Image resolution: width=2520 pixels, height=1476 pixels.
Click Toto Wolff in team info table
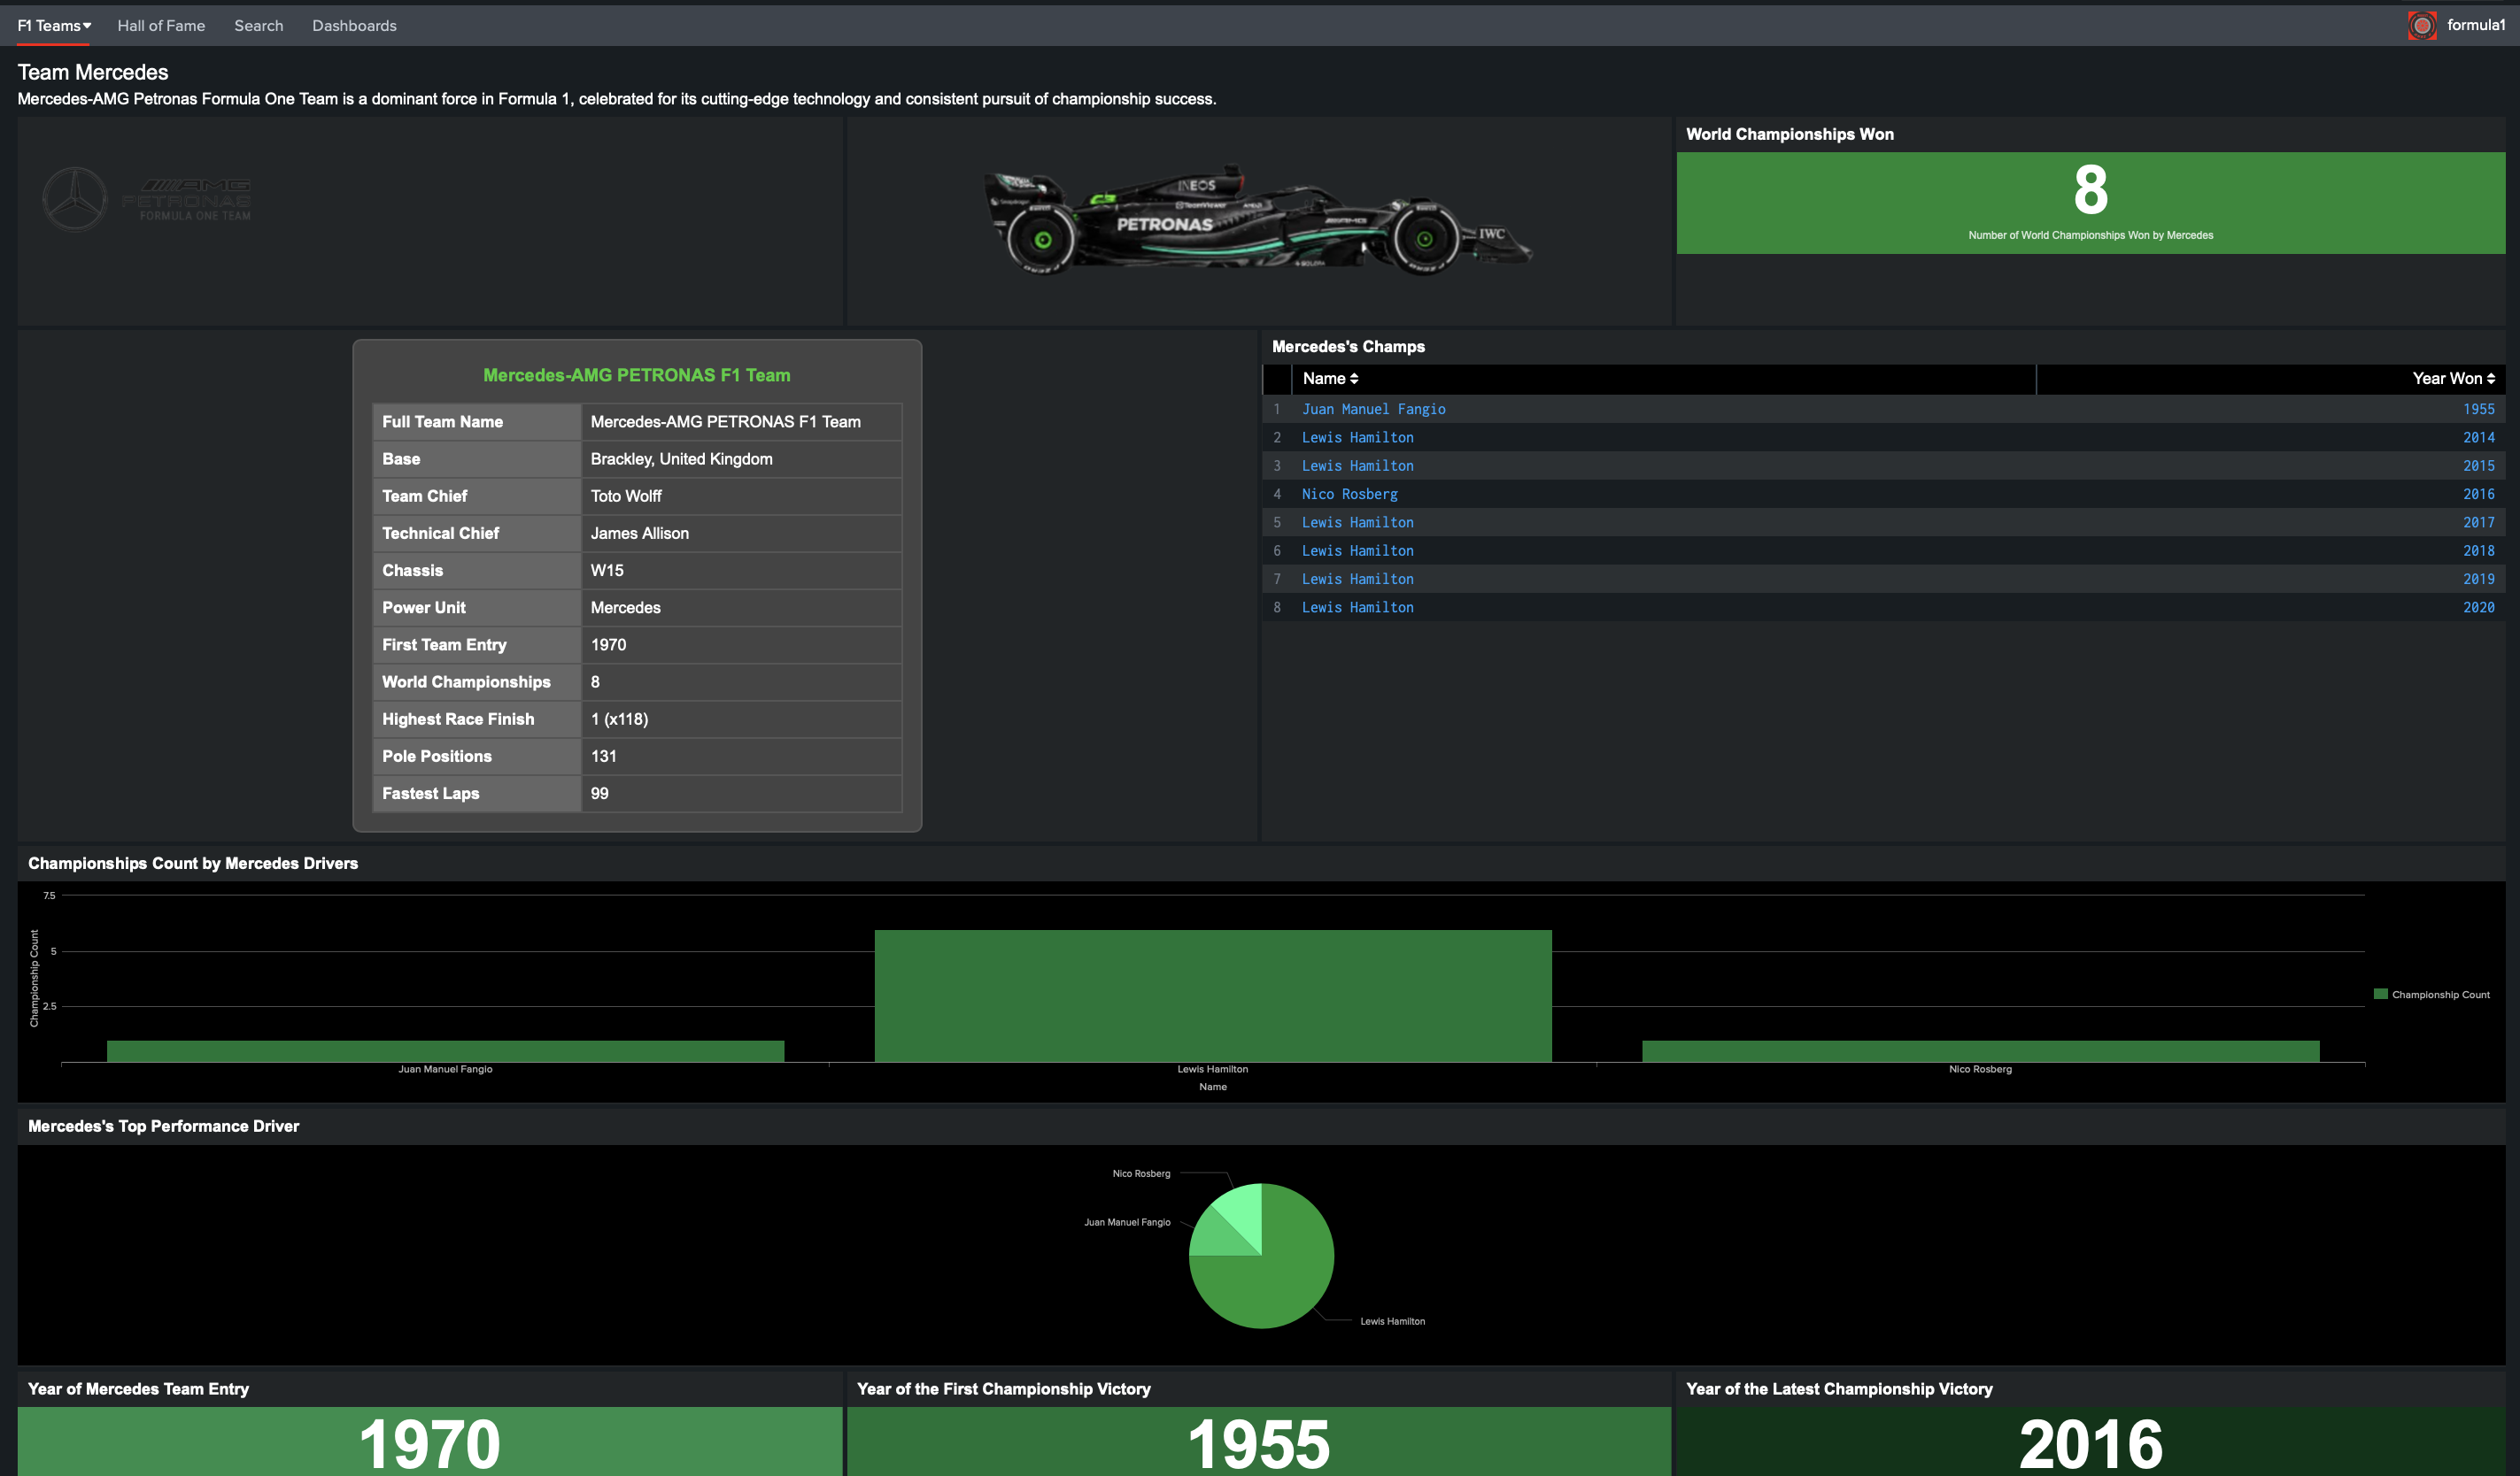click(626, 496)
